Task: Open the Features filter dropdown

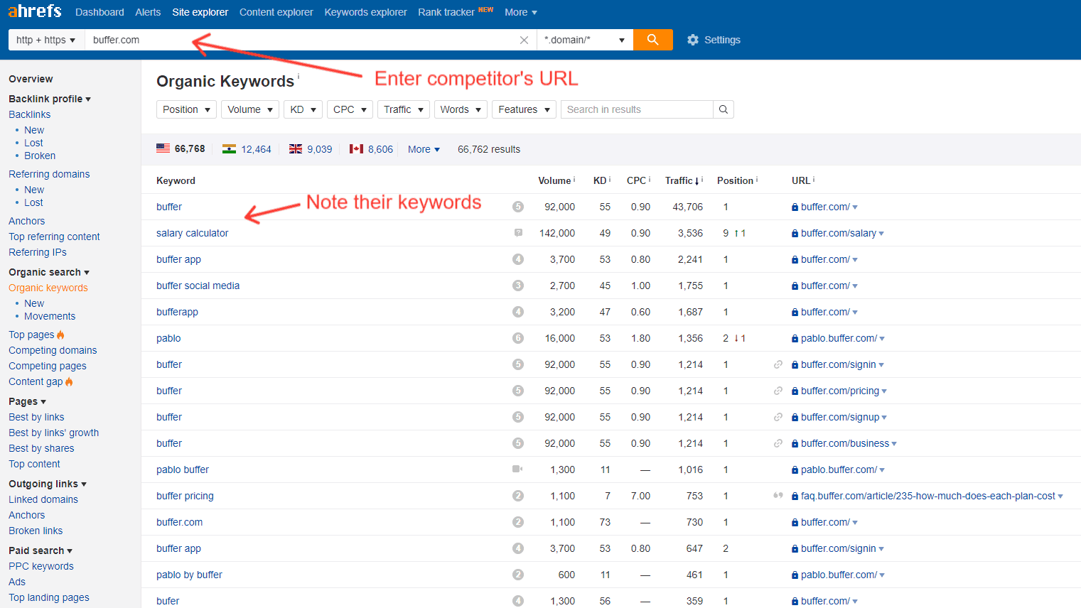Action: pyautogui.click(x=525, y=109)
